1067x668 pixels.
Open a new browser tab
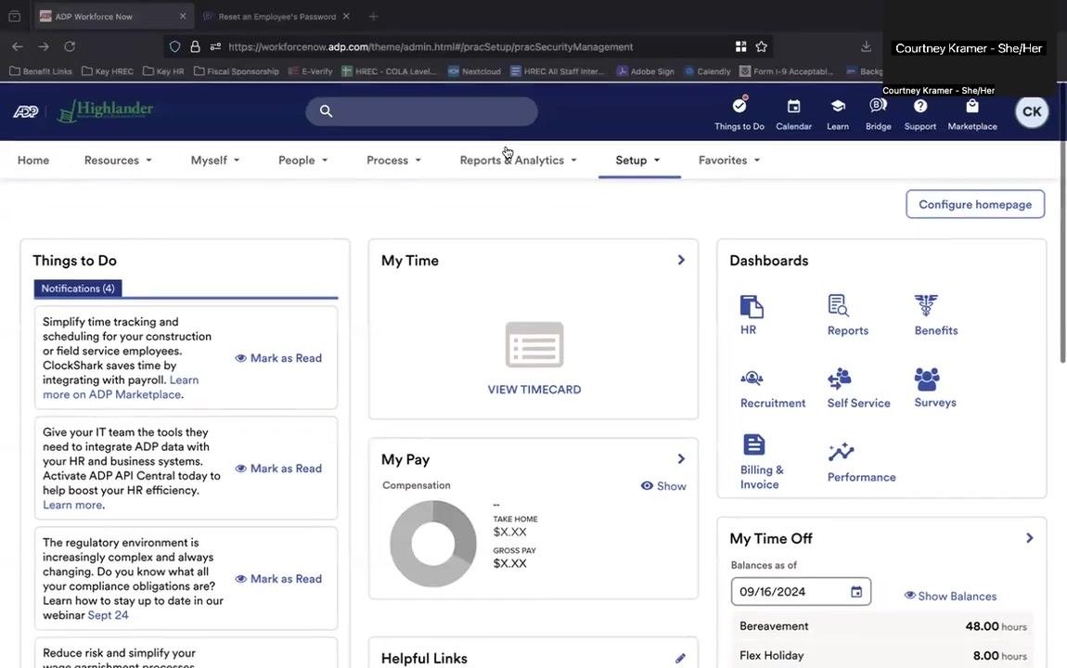coord(373,17)
